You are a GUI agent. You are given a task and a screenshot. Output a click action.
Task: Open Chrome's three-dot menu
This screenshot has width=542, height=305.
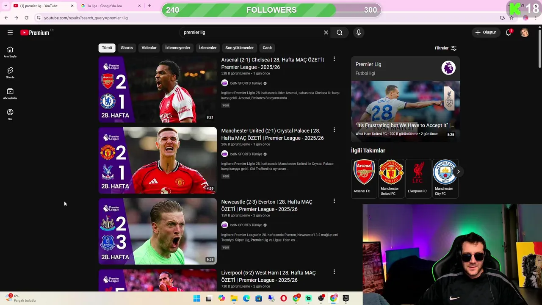point(536,18)
